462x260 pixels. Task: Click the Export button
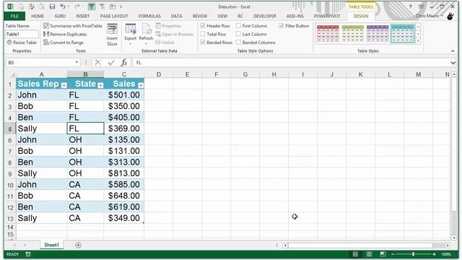pyautogui.click(x=130, y=35)
